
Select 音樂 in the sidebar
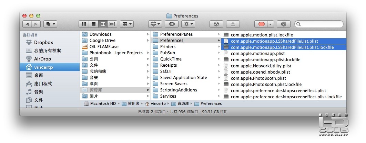click(50, 92)
